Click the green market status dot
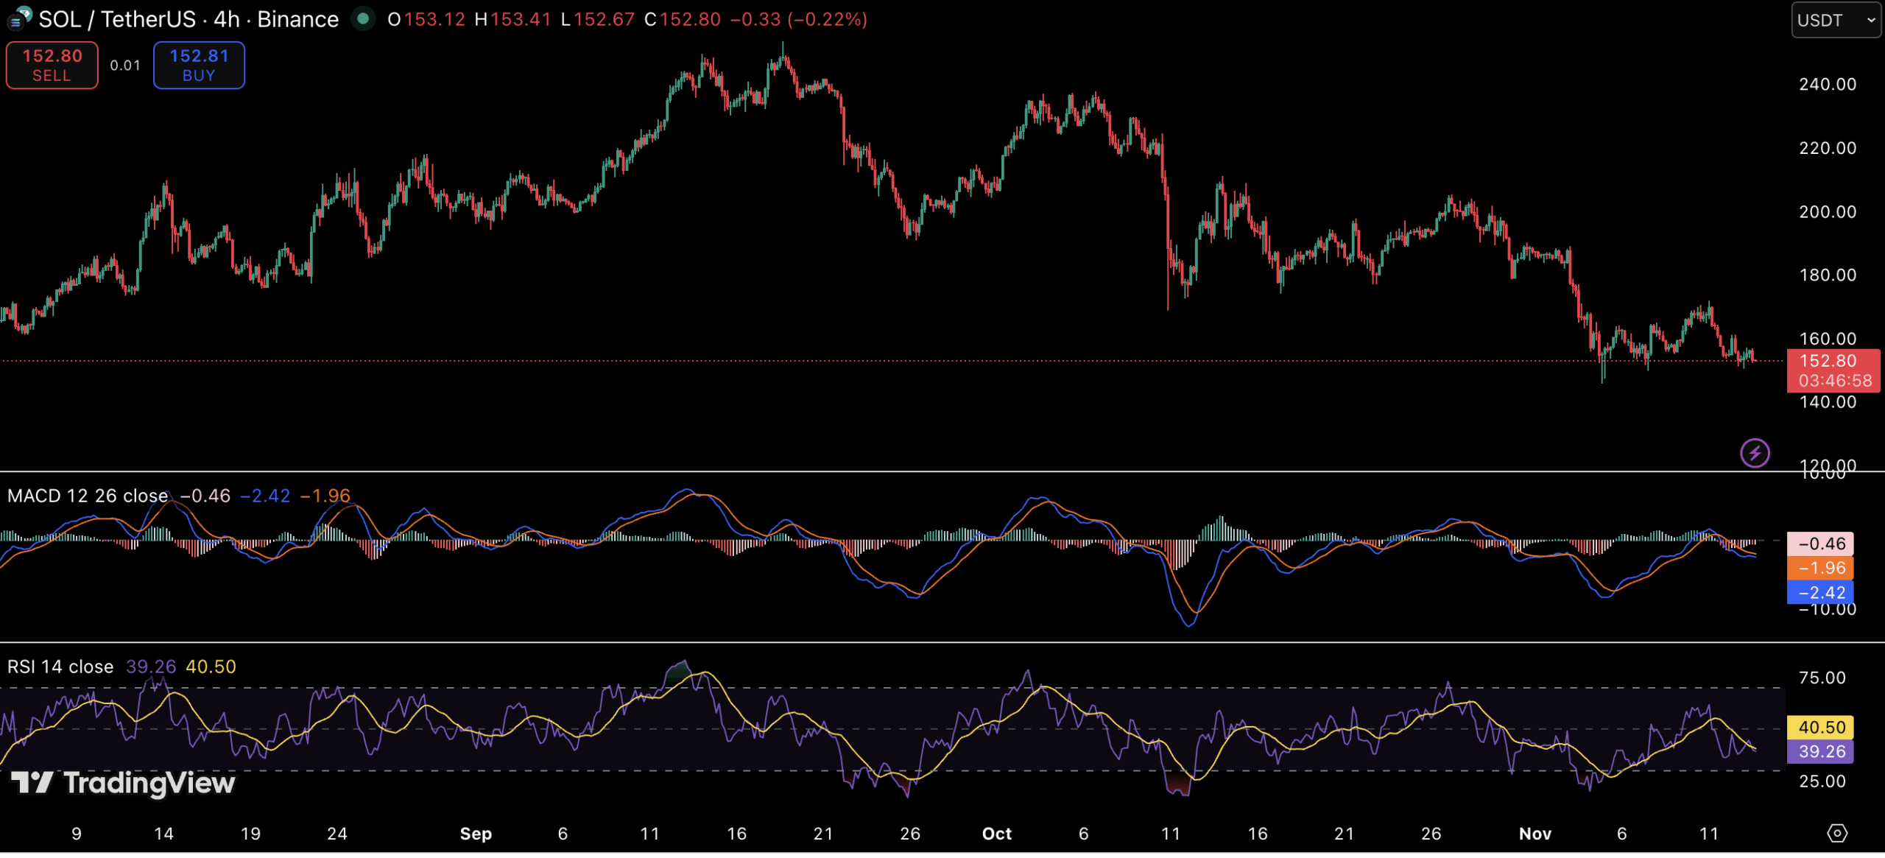Screen dimensions: 1885x858 pos(362,18)
